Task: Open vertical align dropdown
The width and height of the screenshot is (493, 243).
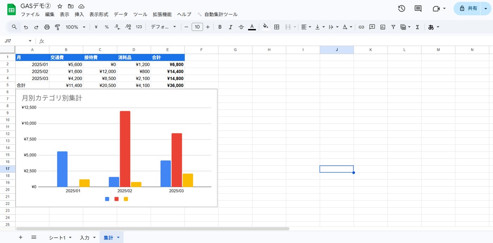Action: (320, 27)
